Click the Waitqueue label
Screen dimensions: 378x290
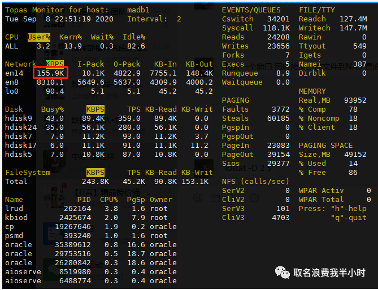(x=242, y=82)
